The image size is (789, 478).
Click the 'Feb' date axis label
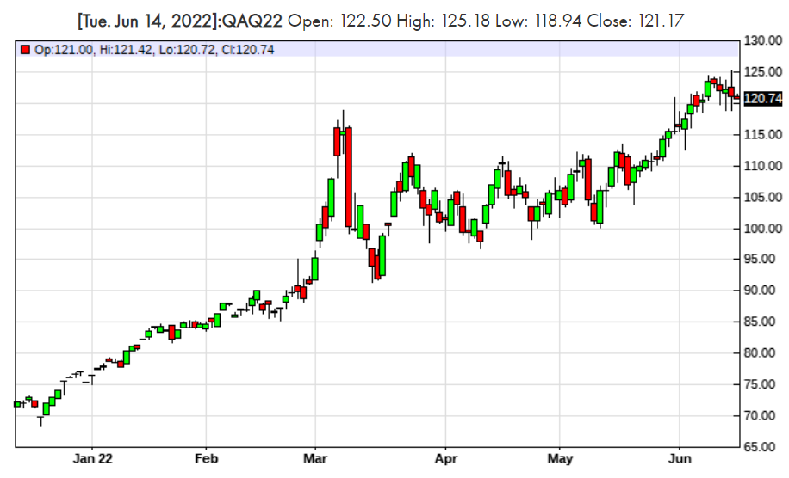click(x=207, y=458)
